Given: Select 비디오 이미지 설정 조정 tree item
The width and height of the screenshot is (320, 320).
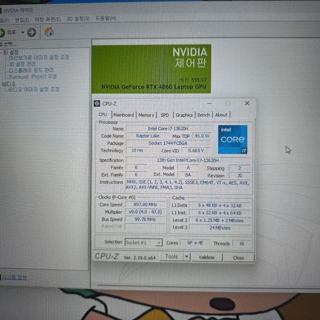Looking at the screenshot, I should (34, 90).
